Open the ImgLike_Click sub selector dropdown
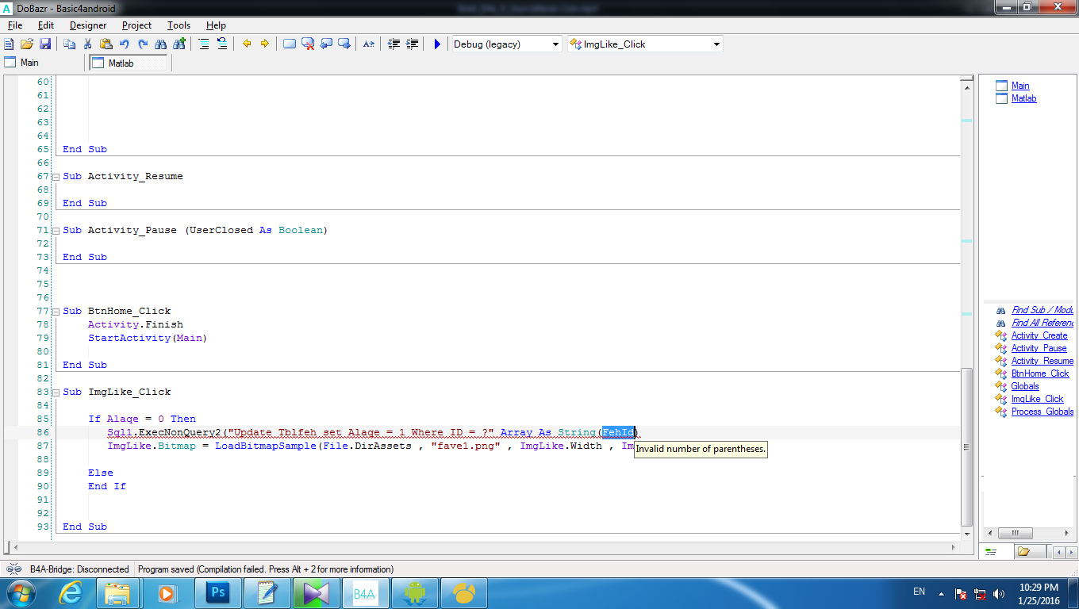Screen dimensions: 1079x609 716,44
